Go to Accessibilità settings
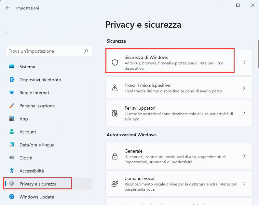Screen dimensions: 259x205 32,171
